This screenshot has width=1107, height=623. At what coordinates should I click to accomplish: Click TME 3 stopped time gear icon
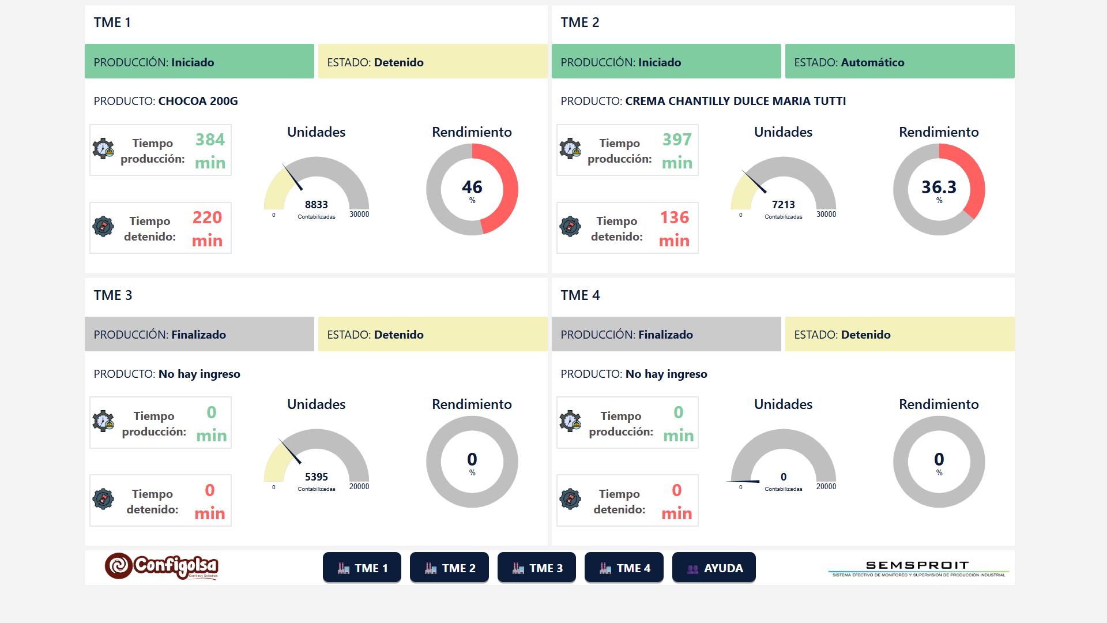click(x=103, y=499)
